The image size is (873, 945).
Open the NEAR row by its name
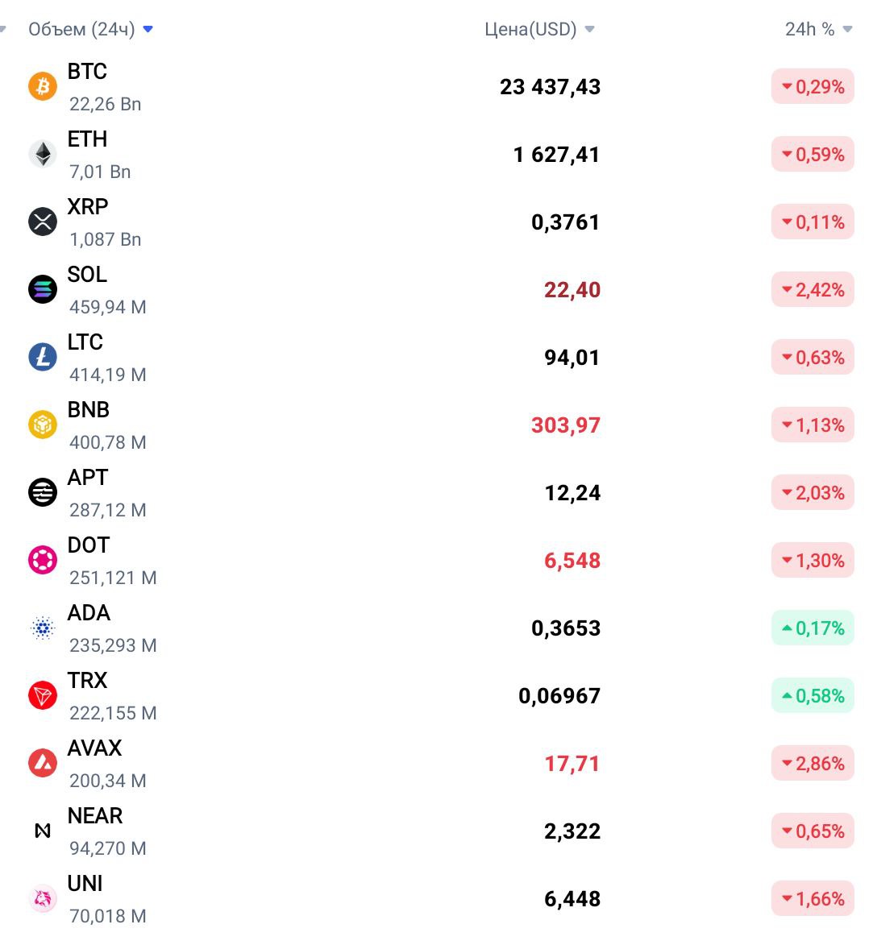click(x=94, y=815)
